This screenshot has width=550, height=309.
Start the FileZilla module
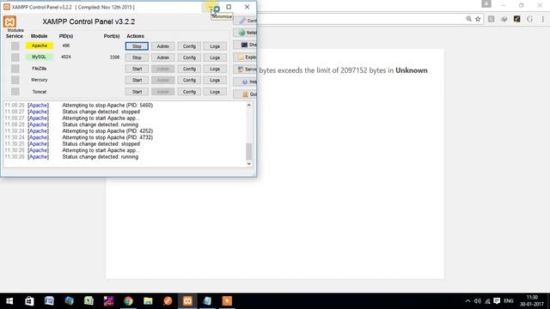point(137,69)
